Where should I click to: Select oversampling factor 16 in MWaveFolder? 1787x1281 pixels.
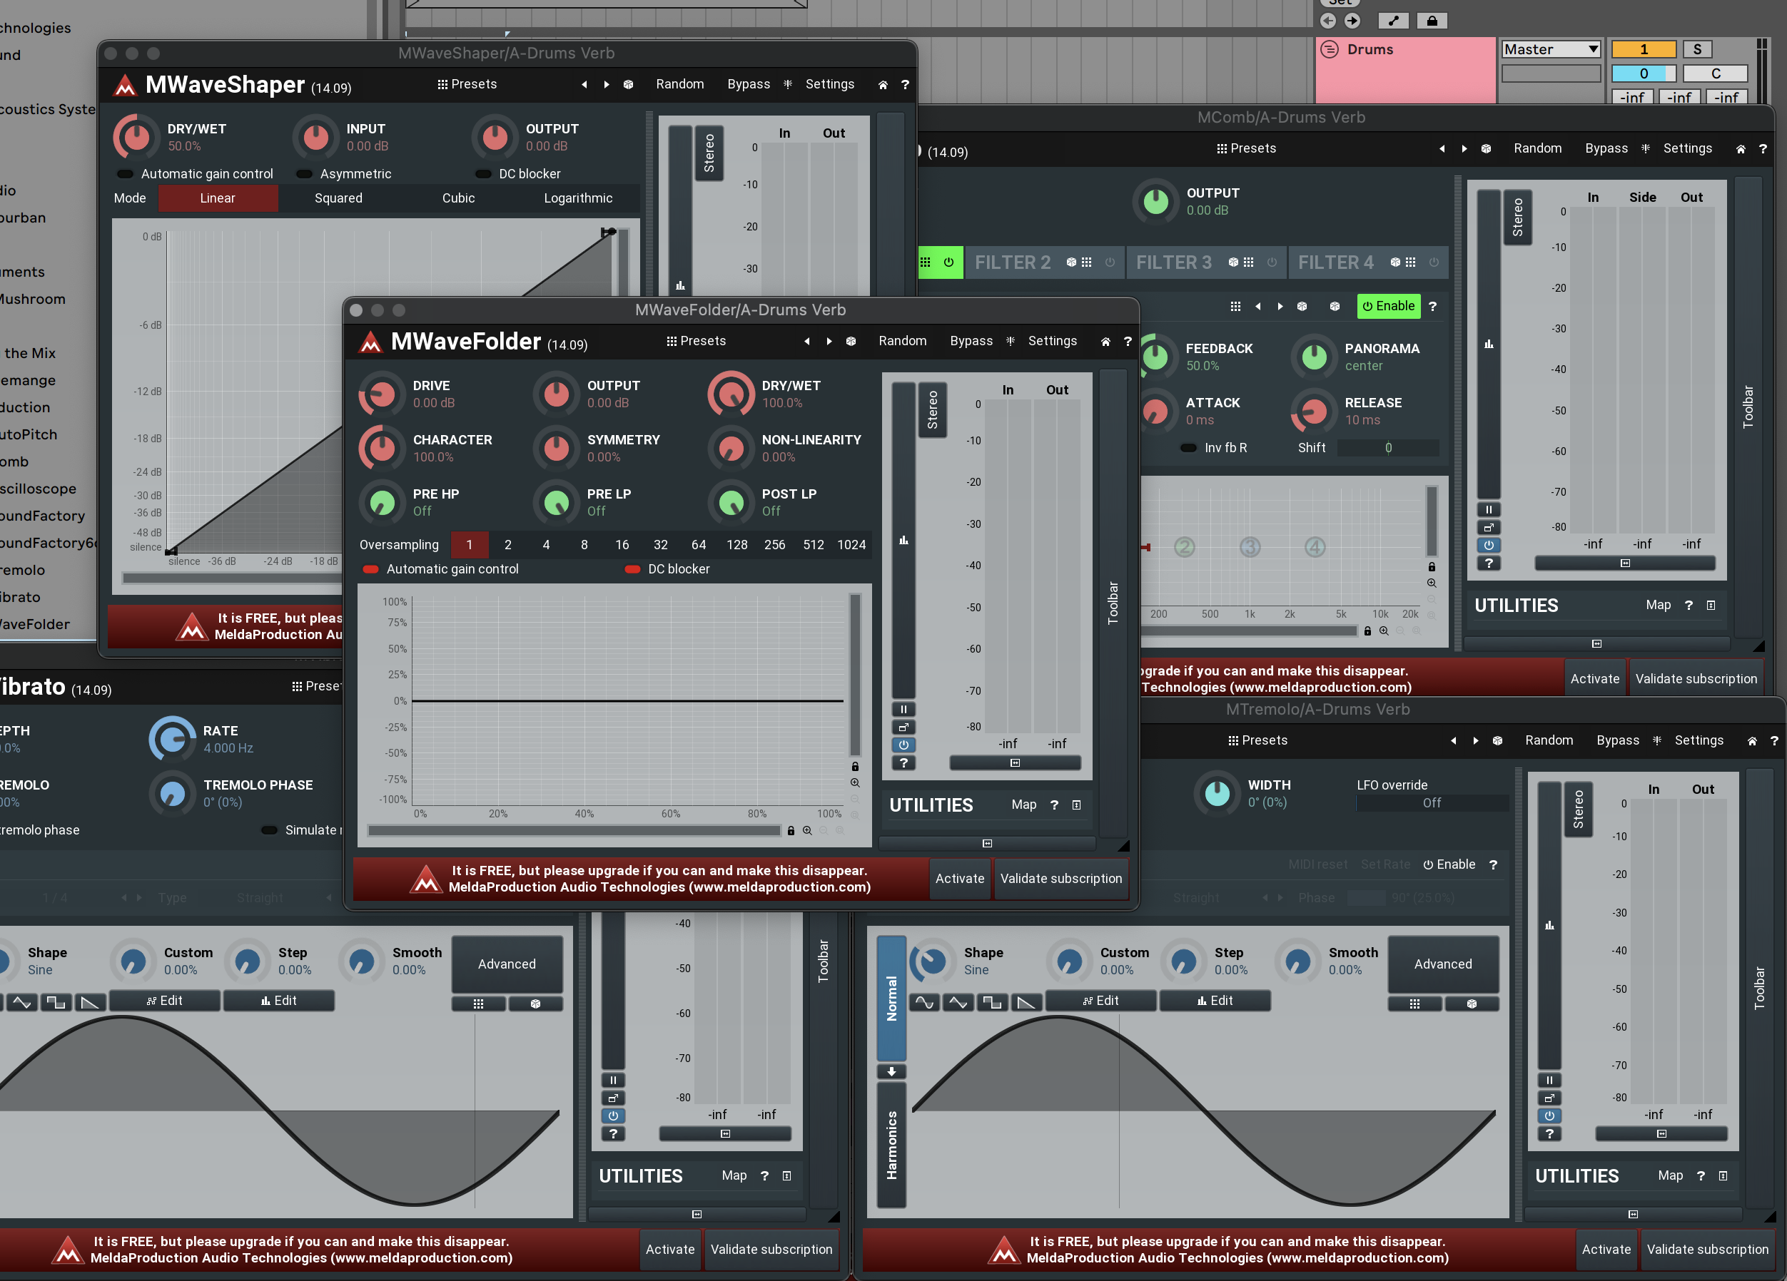coord(622,545)
